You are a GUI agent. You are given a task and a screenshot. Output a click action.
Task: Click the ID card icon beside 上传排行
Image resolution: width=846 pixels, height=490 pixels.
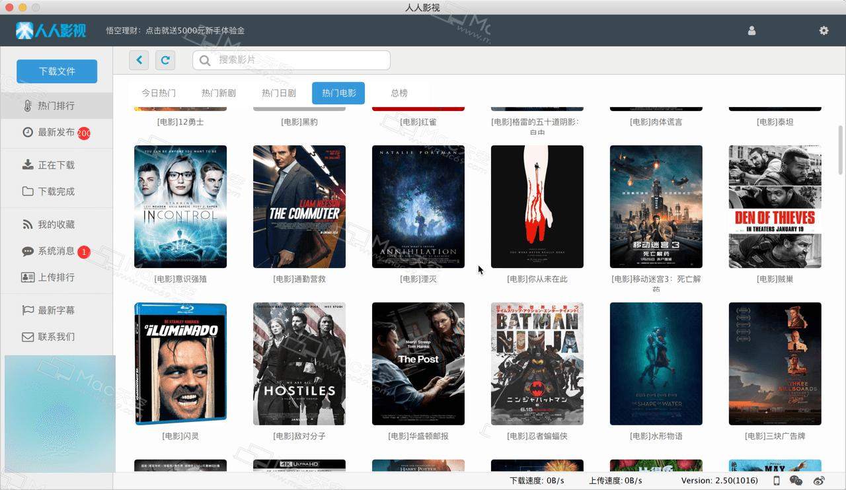(28, 277)
